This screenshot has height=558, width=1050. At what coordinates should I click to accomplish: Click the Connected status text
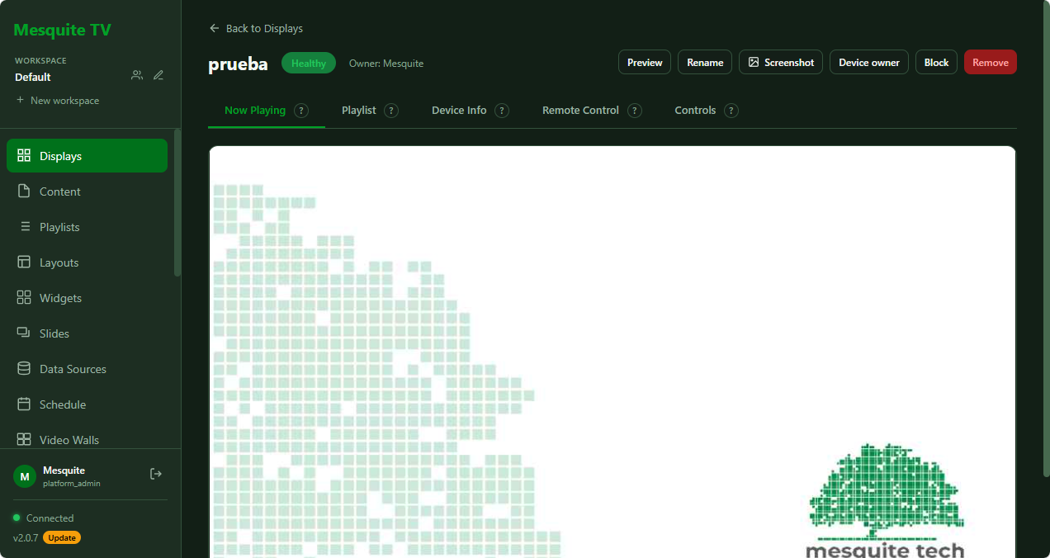tap(50, 518)
